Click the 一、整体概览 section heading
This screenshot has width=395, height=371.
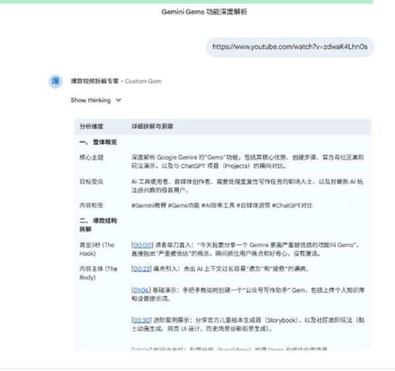(x=97, y=142)
